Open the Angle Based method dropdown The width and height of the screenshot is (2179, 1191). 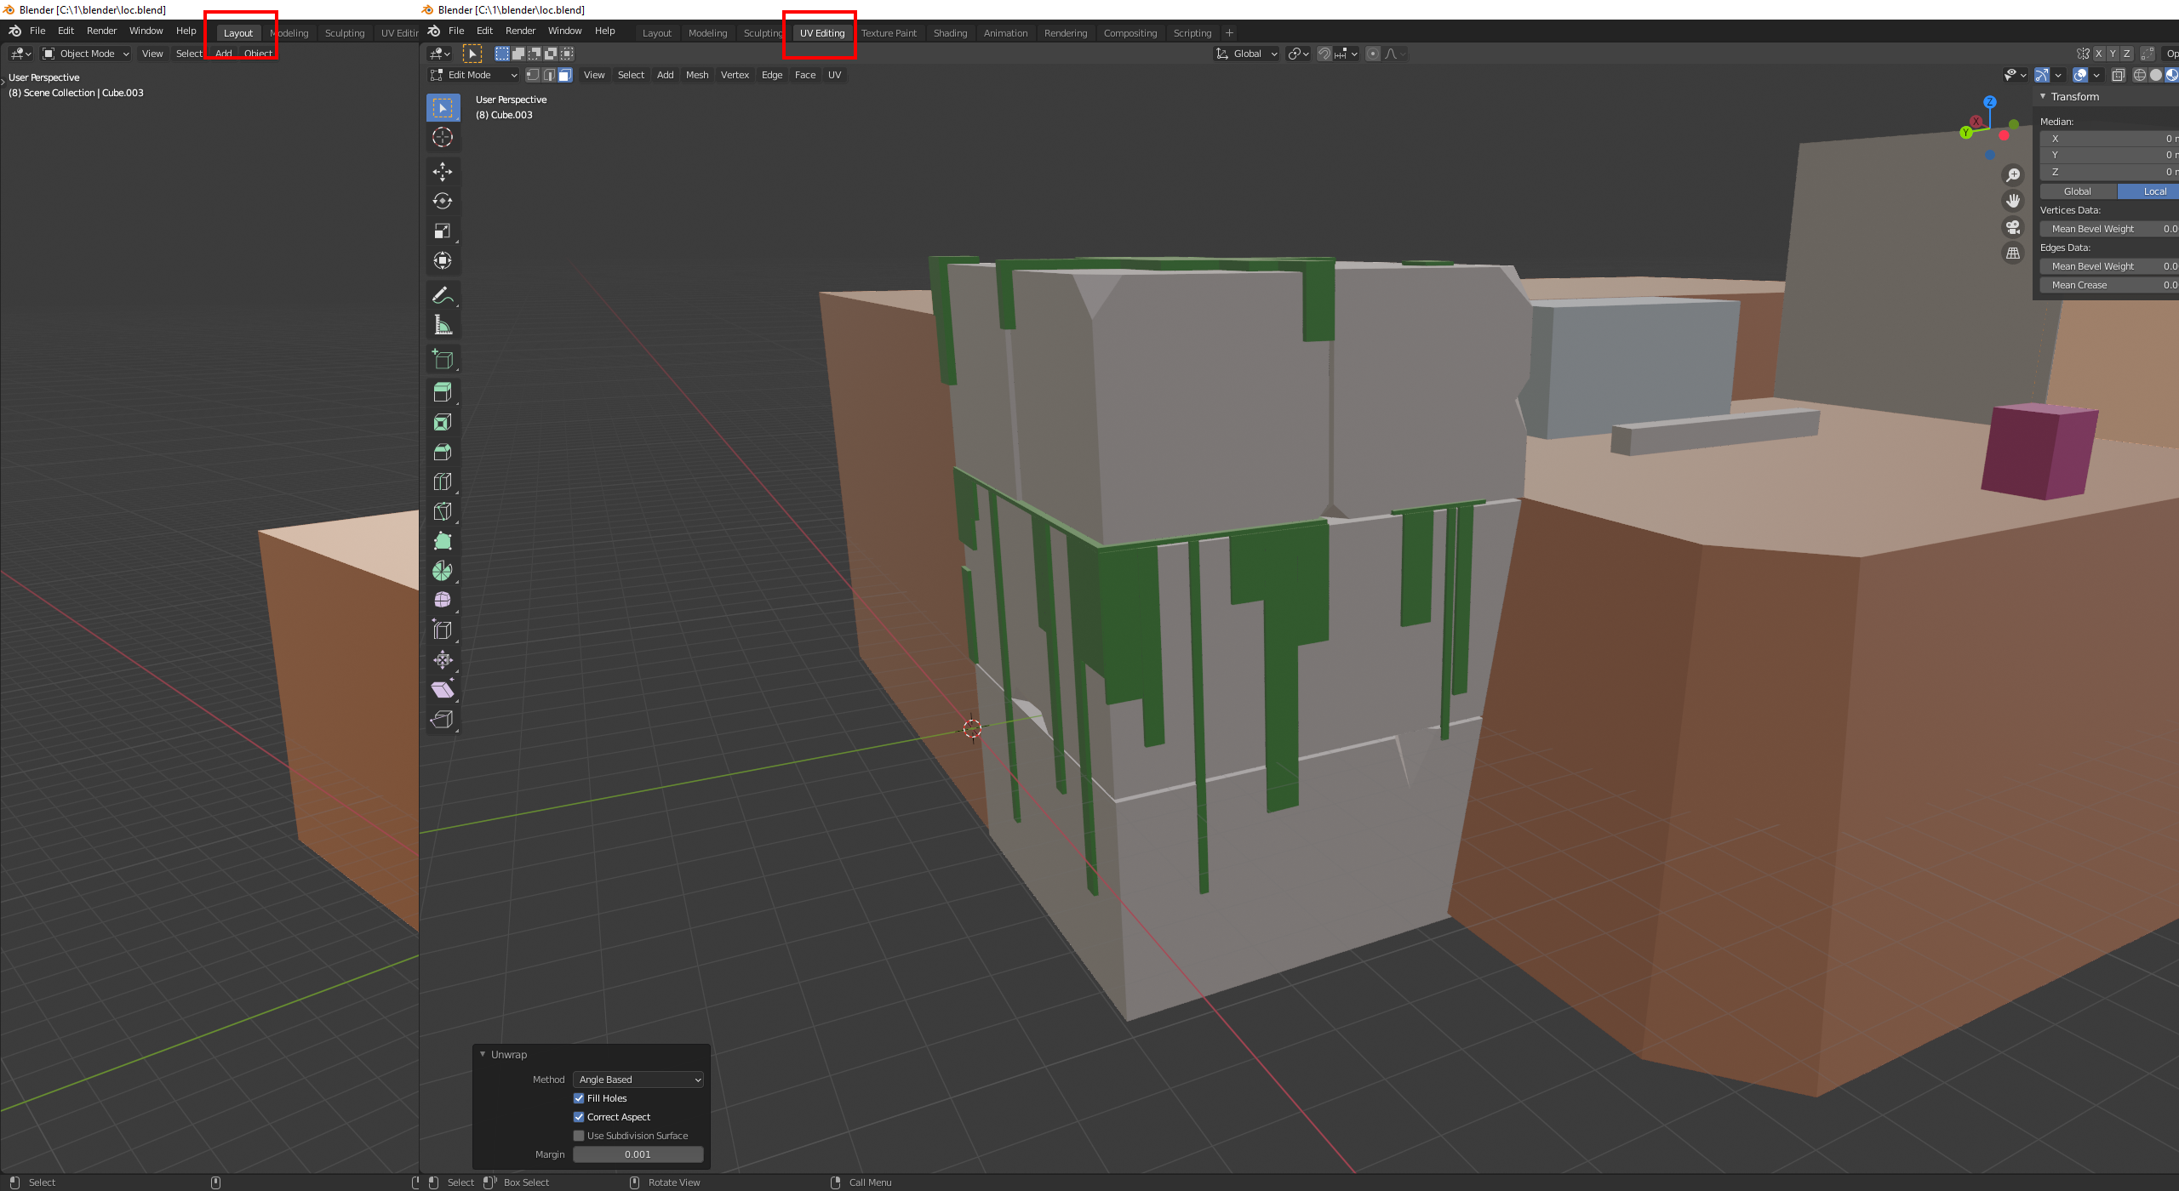pos(638,1080)
